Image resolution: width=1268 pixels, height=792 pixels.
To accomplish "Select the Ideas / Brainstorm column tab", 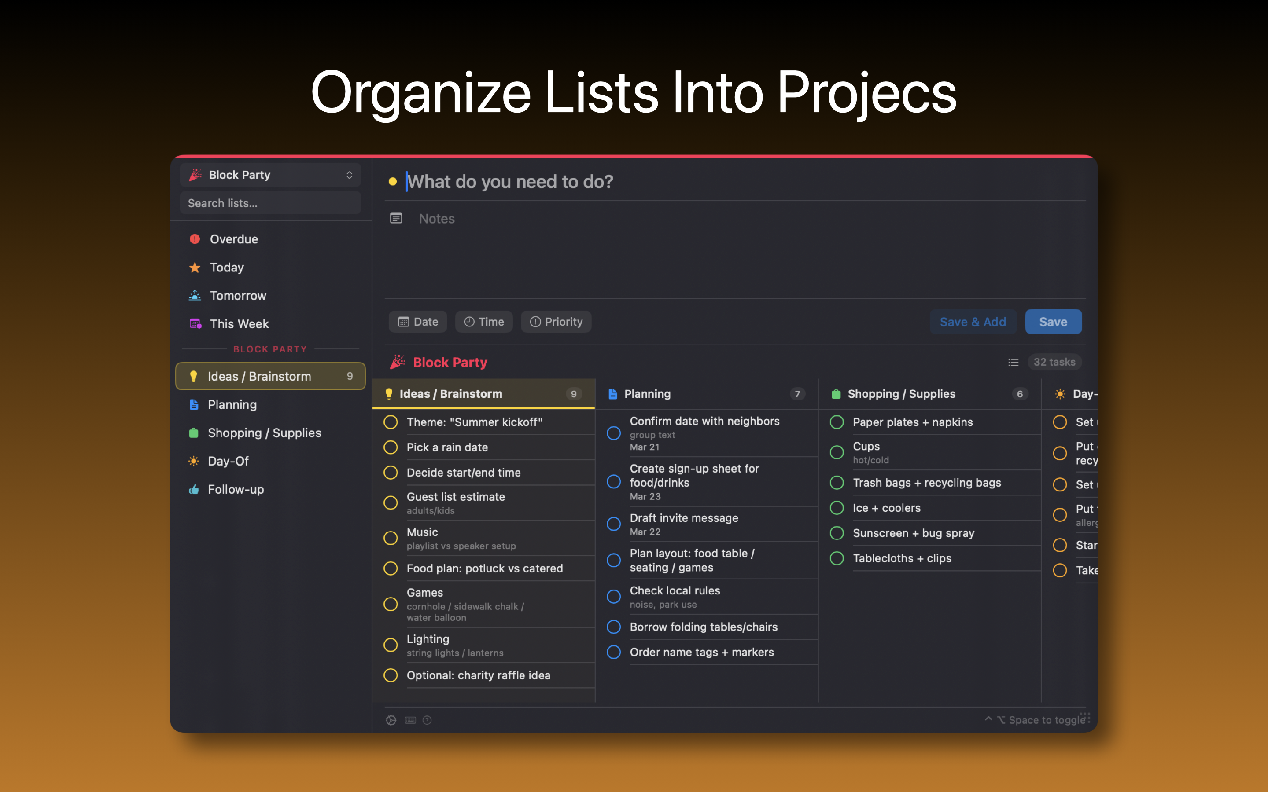I will (x=483, y=394).
